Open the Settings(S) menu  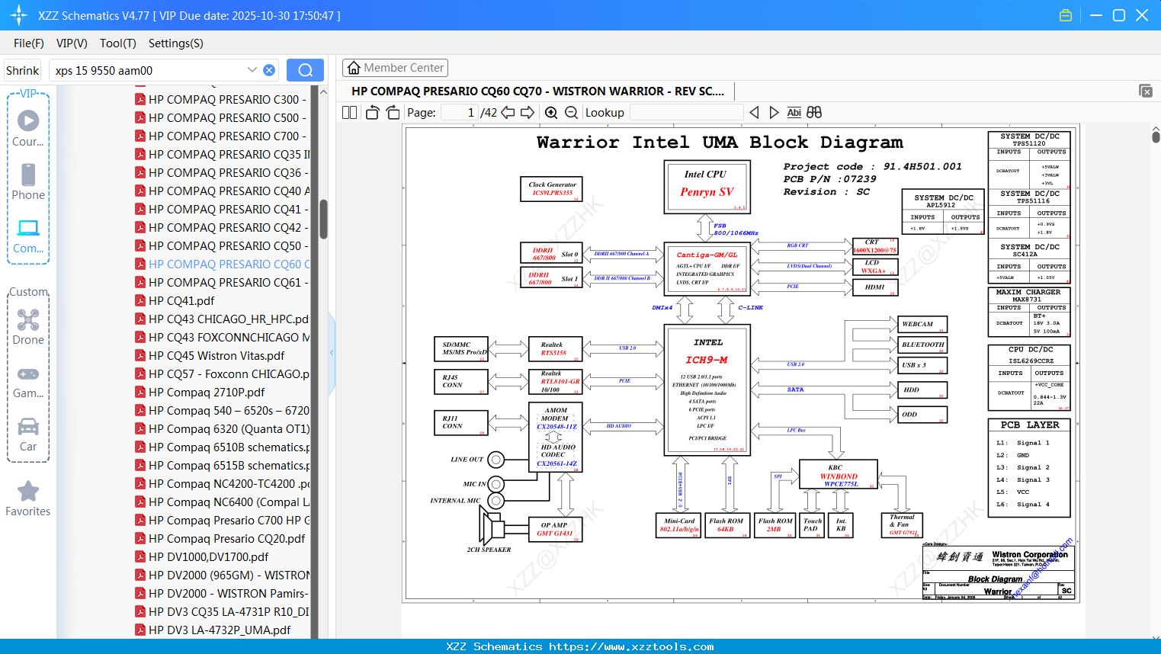[176, 43]
